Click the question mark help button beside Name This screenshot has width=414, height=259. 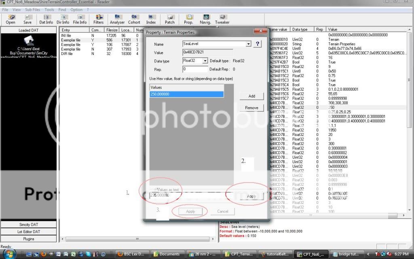pyautogui.click(x=257, y=44)
